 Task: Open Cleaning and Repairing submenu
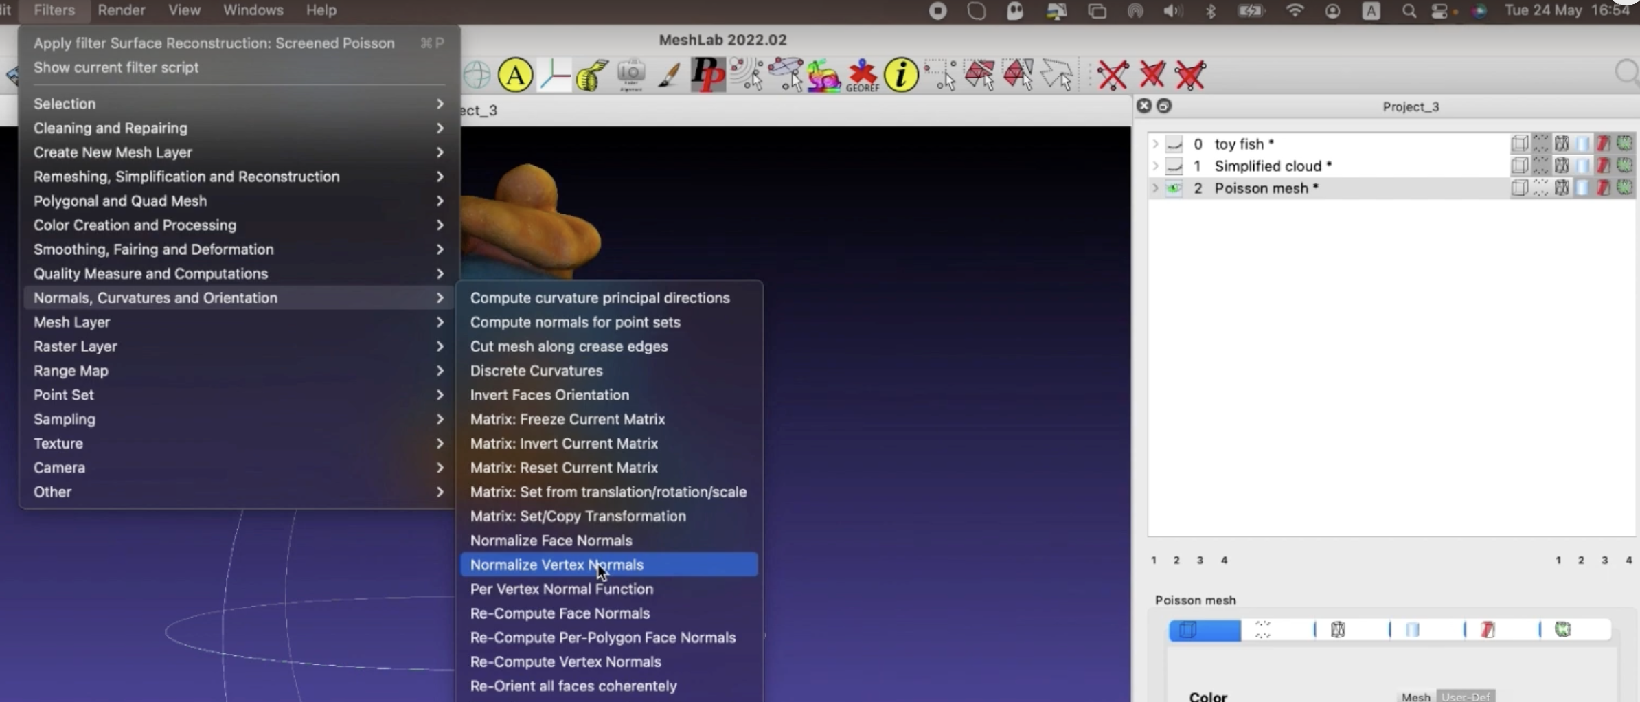pos(238,128)
